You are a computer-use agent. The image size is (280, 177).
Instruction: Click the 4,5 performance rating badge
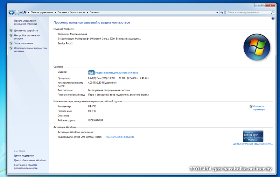(x=91, y=73)
